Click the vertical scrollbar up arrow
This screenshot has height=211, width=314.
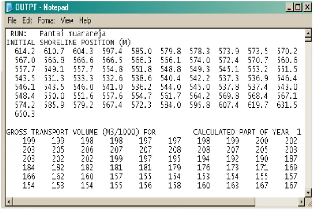coord(308,33)
